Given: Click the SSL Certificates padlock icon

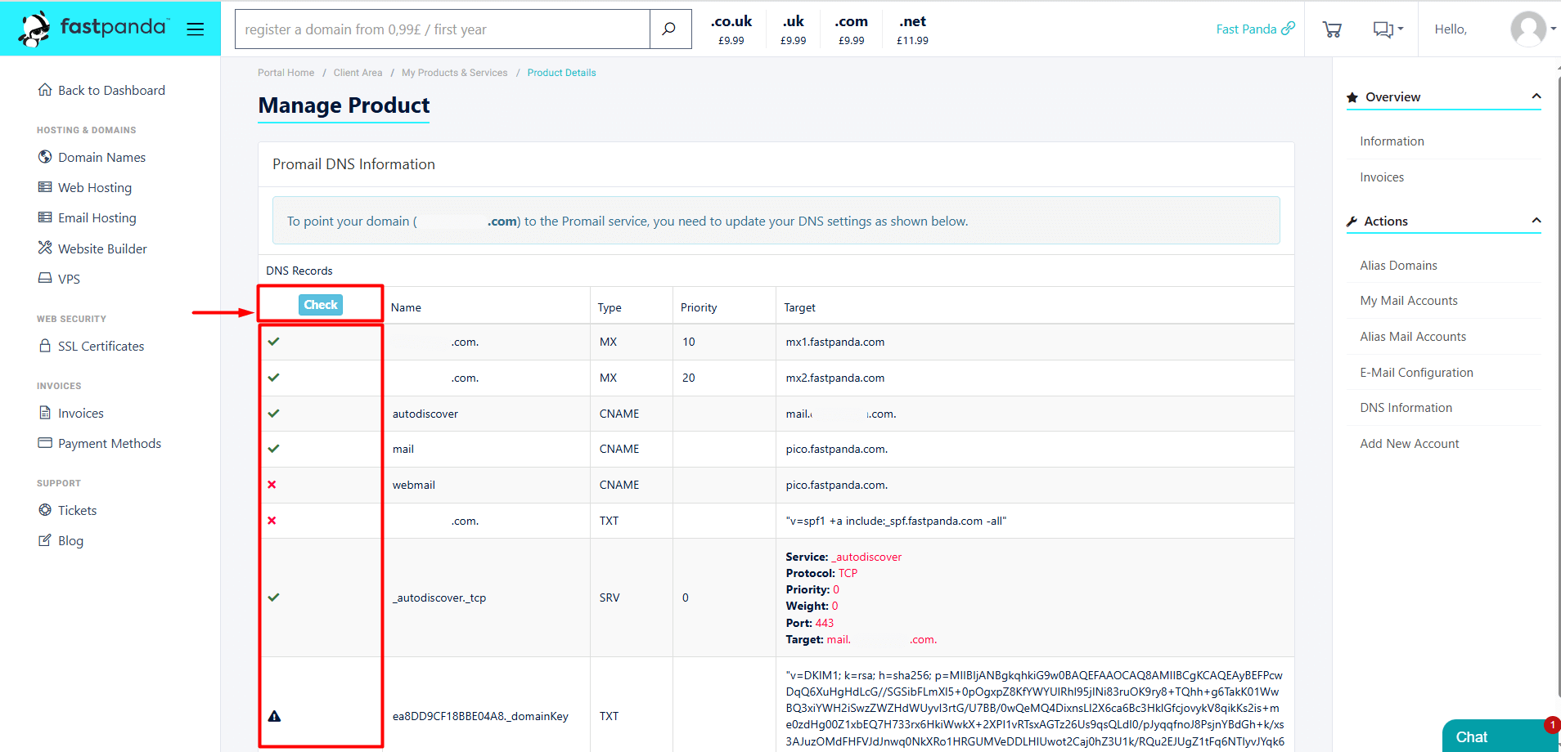Looking at the screenshot, I should pyautogui.click(x=45, y=345).
